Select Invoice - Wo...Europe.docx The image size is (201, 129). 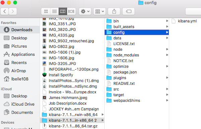(x=72, y=92)
